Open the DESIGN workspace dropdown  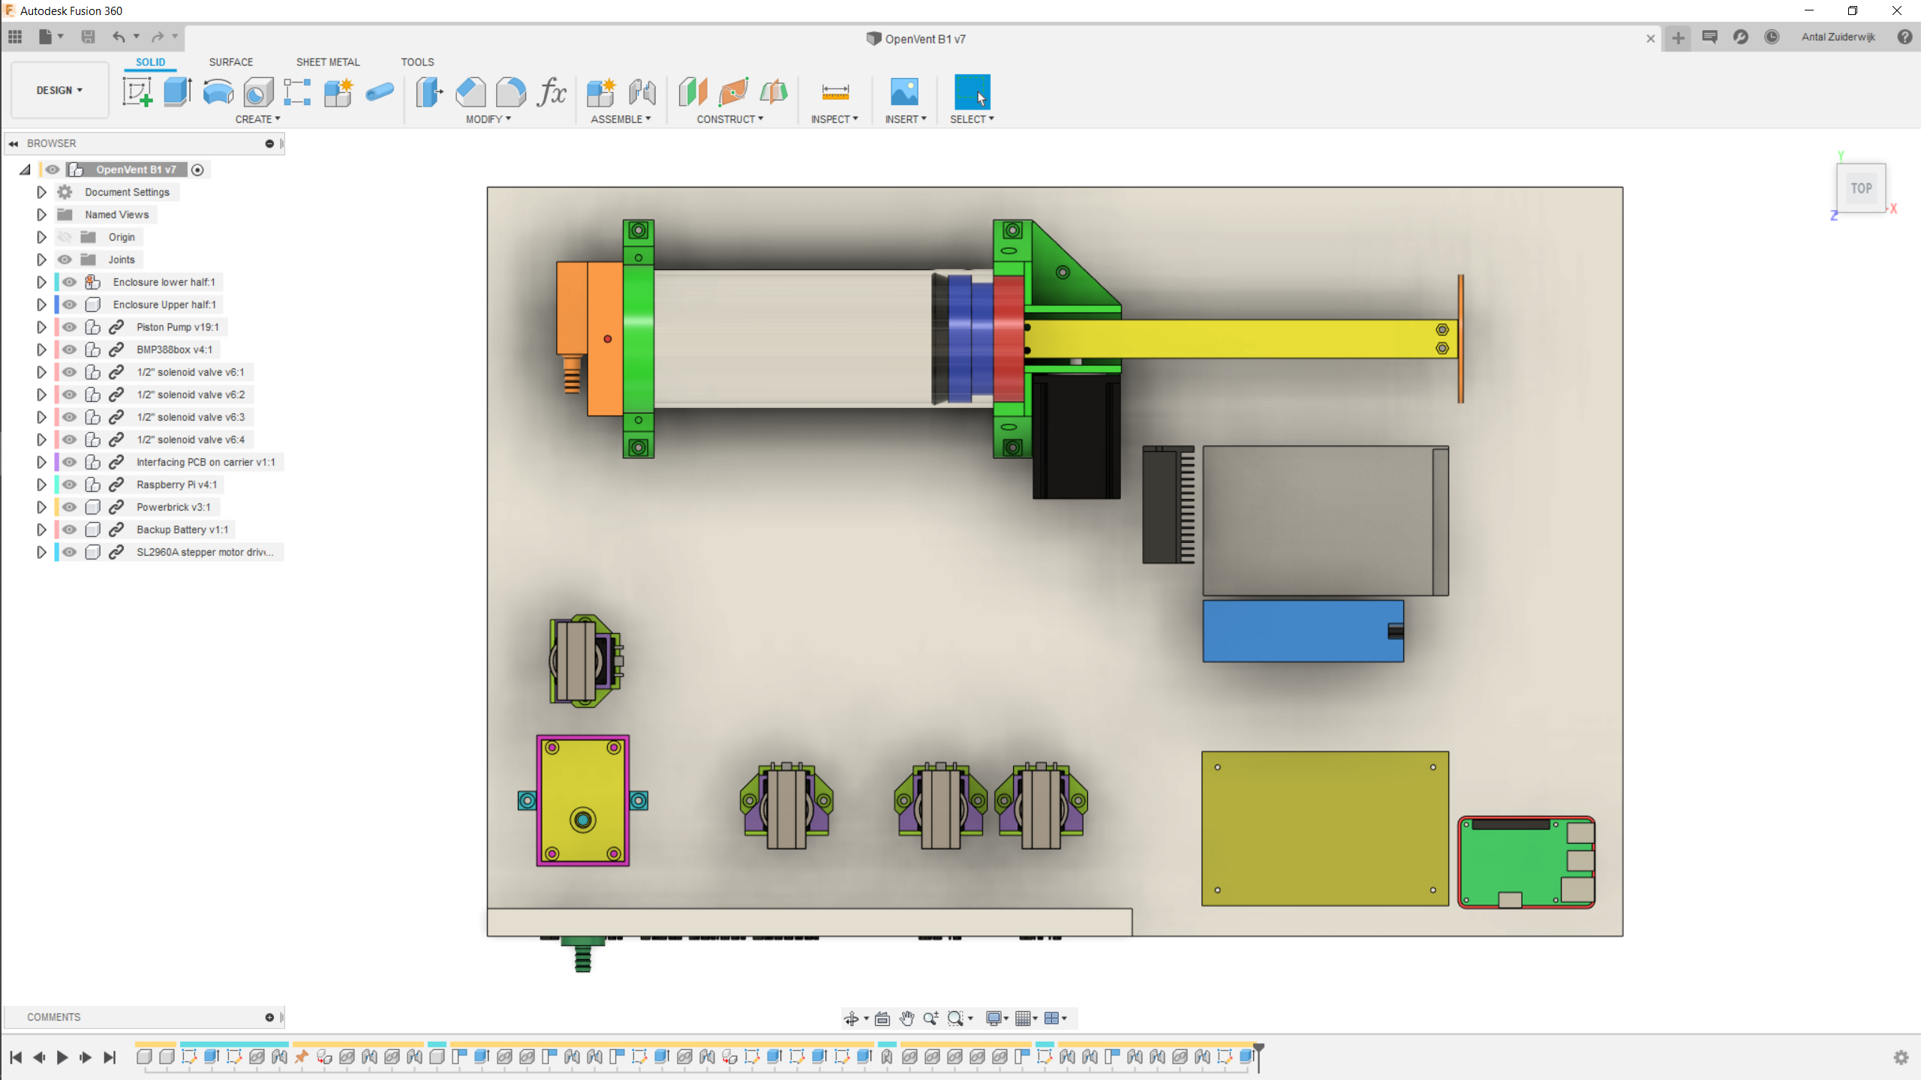pos(59,90)
